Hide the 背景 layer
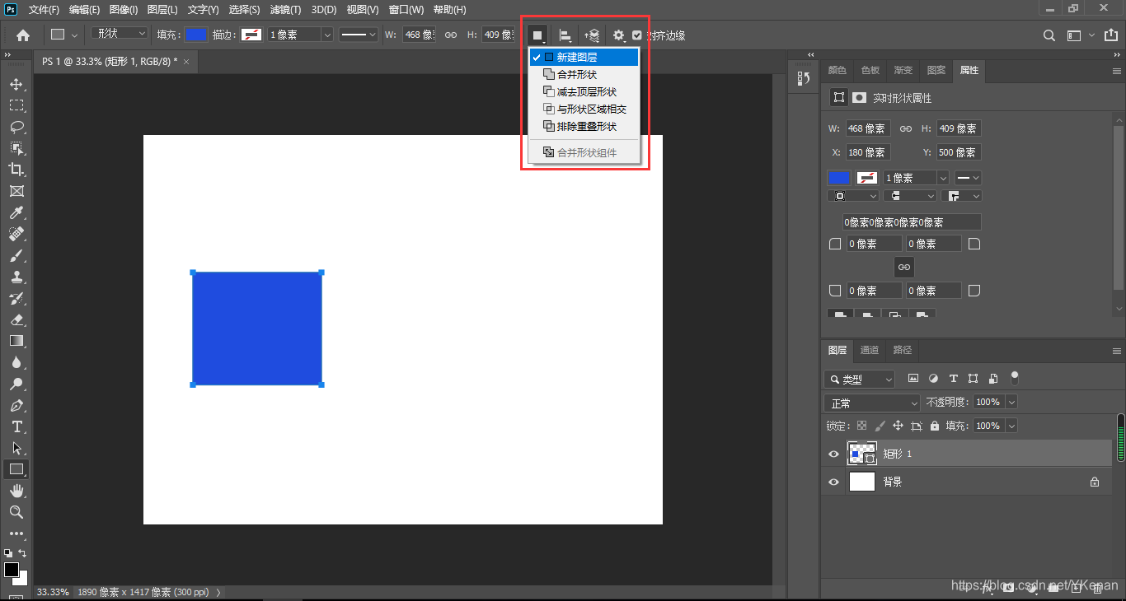 click(833, 482)
